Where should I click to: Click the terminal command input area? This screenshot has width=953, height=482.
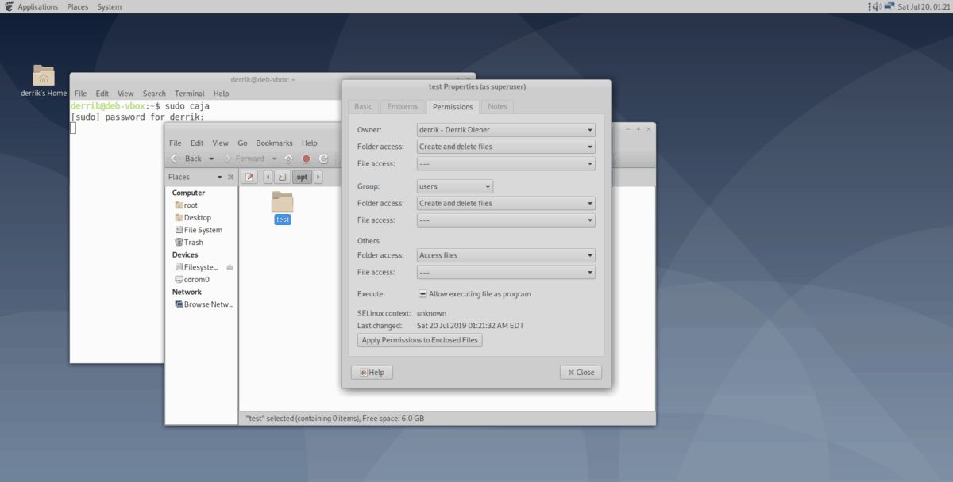pyautogui.click(x=73, y=128)
